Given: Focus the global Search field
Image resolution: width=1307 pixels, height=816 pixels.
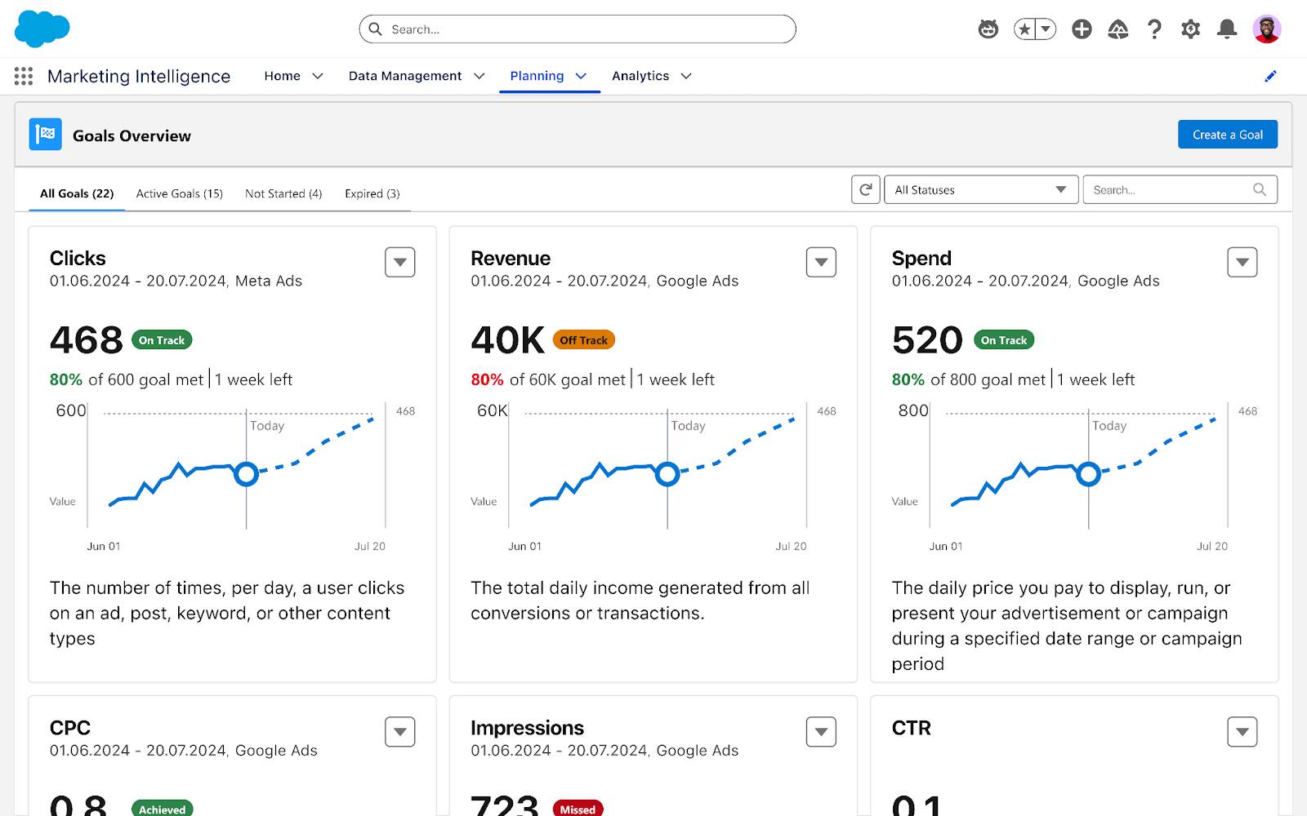Looking at the screenshot, I should click(x=578, y=29).
